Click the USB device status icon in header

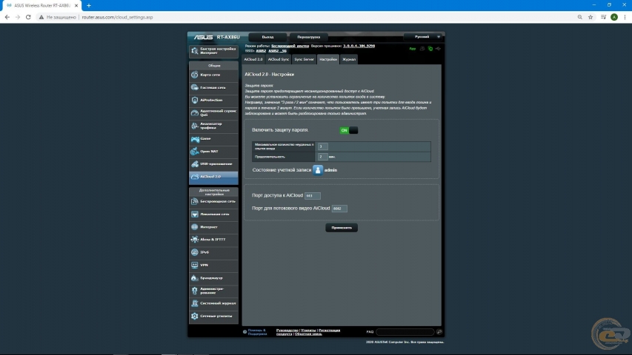438,49
